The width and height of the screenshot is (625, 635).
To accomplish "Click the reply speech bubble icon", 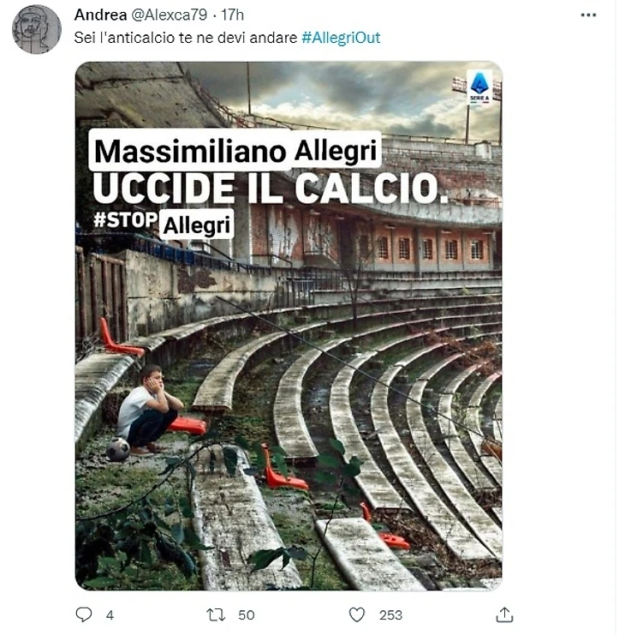I will coord(84,614).
